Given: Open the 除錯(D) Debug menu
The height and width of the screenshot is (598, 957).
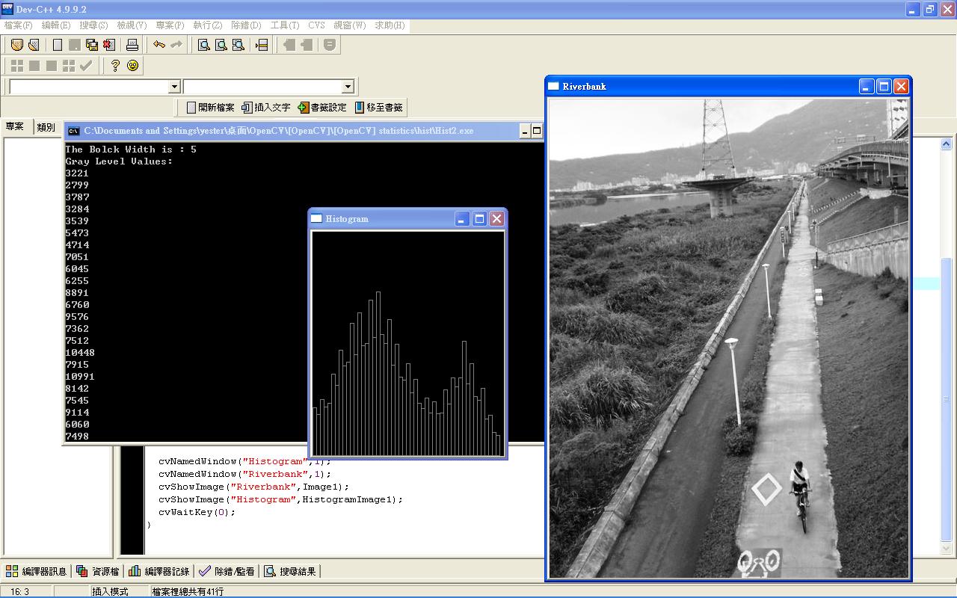Looking at the screenshot, I should pyautogui.click(x=246, y=25).
